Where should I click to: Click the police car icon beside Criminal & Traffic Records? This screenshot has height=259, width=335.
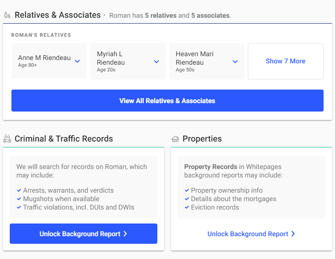[7, 139]
